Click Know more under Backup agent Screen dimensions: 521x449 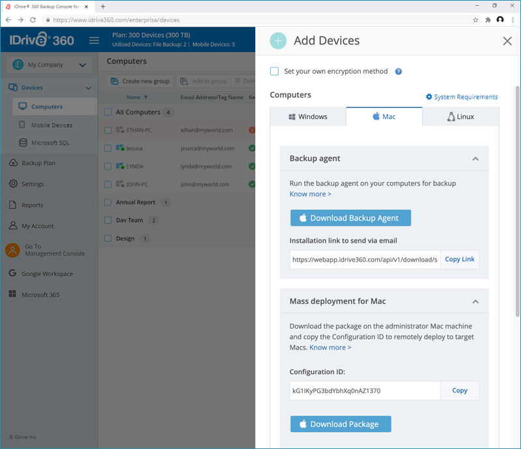coord(311,194)
